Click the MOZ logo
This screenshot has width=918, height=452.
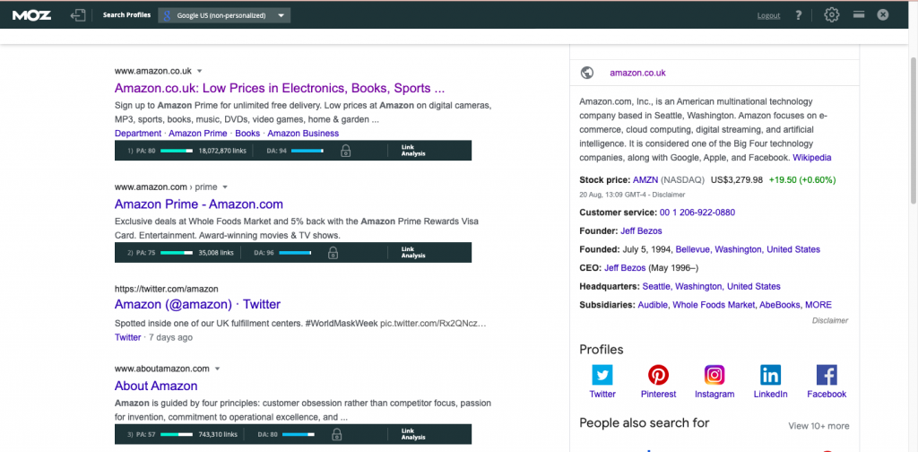click(31, 15)
